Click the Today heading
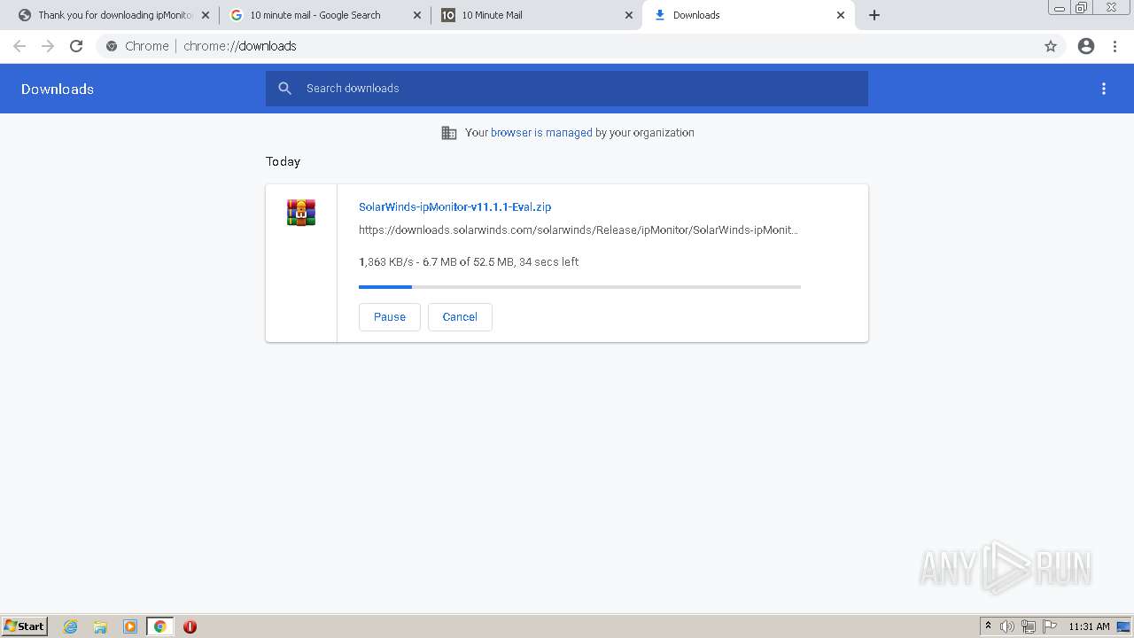 pyautogui.click(x=283, y=161)
